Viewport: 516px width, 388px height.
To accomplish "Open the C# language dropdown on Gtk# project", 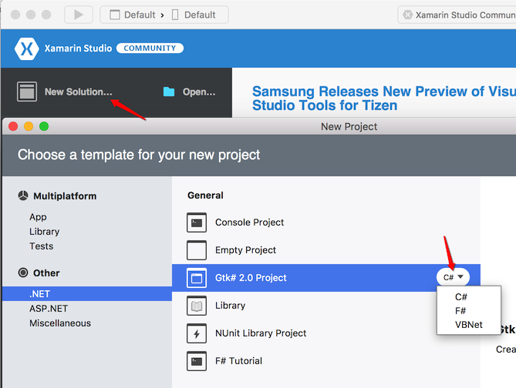I will (452, 277).
